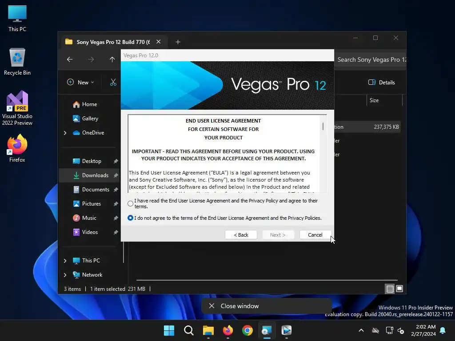Select OneDrive in the sidebar
The image size is (455, 341).
coord(88,133)
